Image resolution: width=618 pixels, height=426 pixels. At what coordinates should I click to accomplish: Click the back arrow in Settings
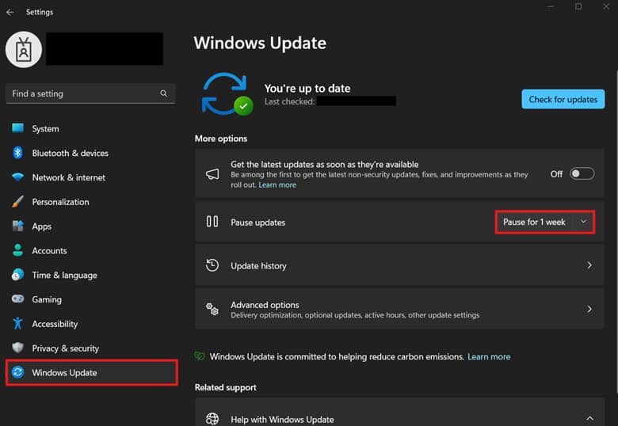[10, 12]
